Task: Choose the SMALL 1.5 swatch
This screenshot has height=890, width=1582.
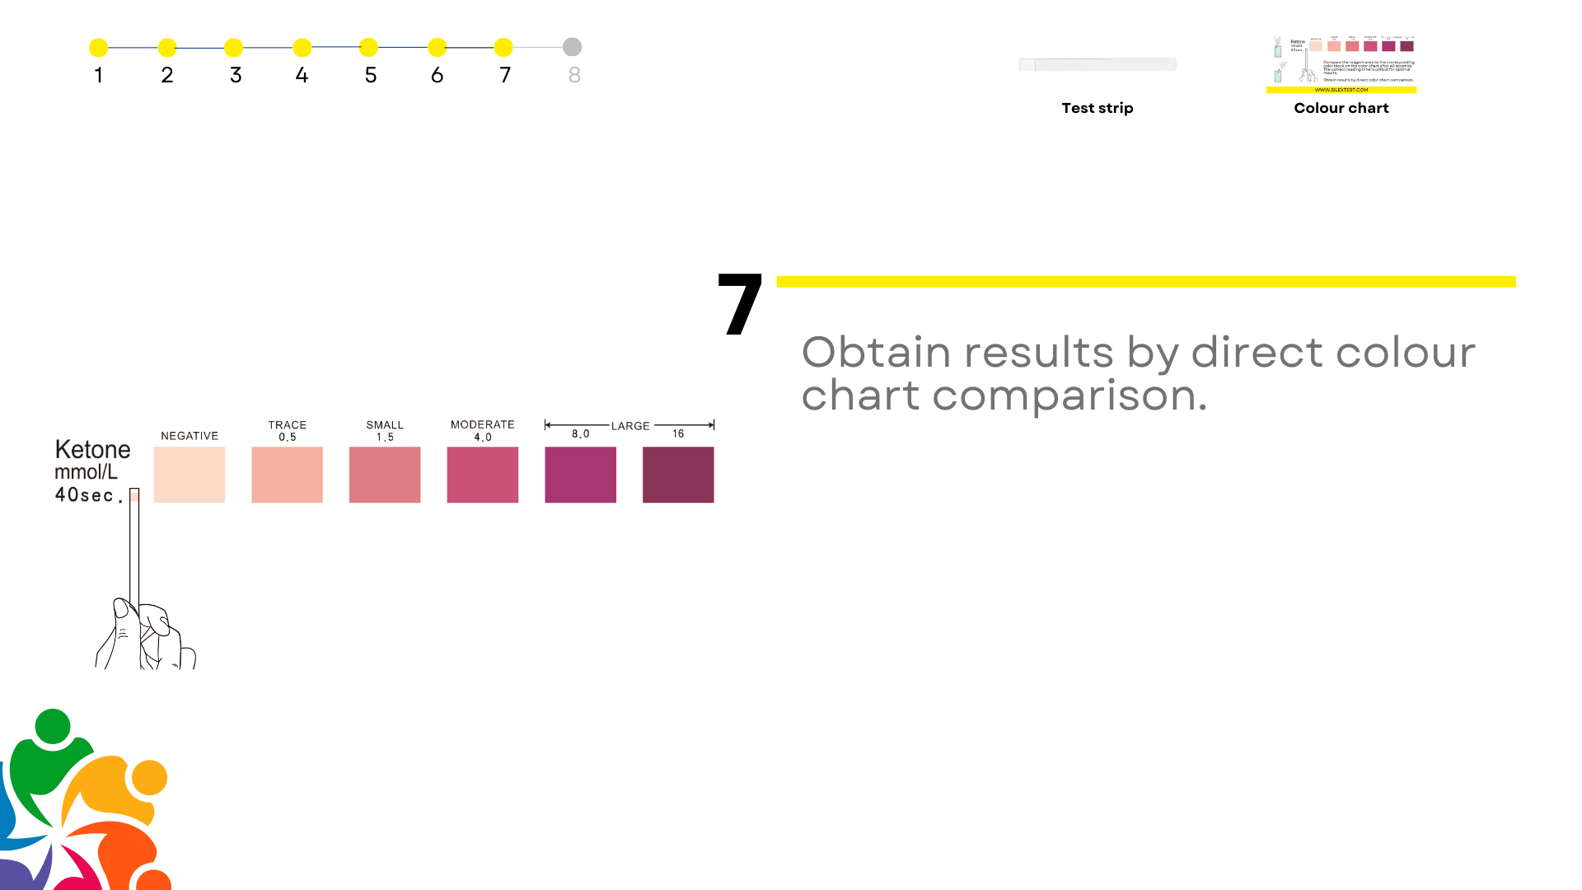Action: point(385,475)
